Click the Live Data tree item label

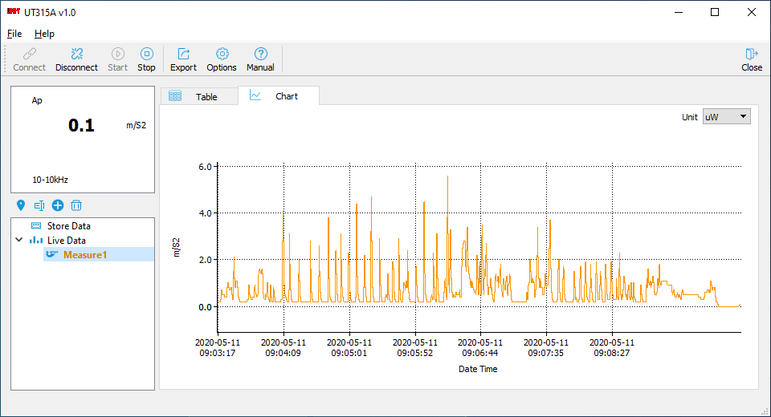[66, 241]
